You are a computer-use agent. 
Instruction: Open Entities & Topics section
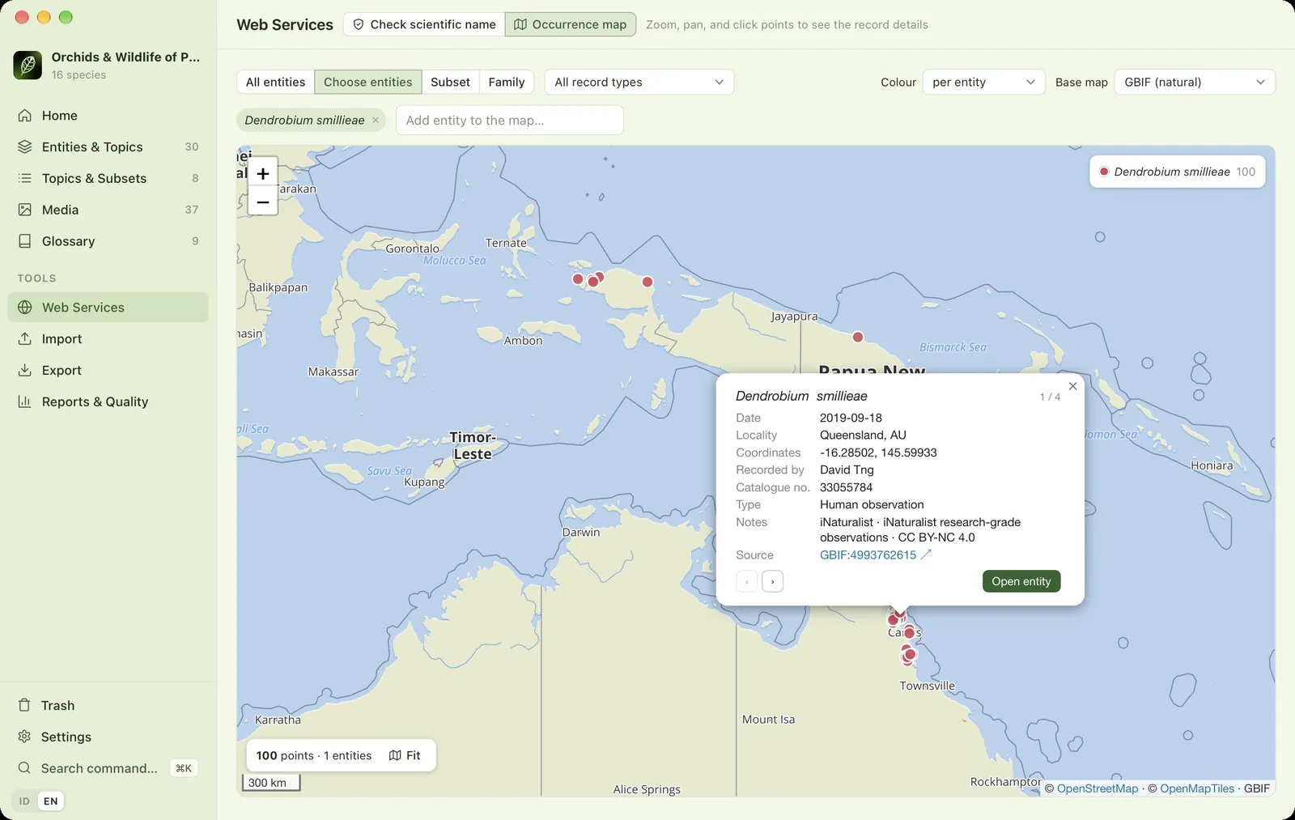(108, 147)
